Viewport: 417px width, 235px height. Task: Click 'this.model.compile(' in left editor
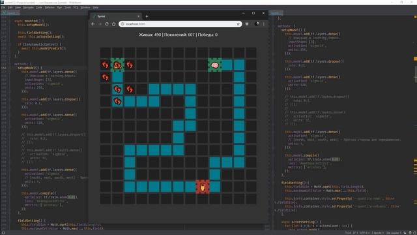tap(38, 193)
